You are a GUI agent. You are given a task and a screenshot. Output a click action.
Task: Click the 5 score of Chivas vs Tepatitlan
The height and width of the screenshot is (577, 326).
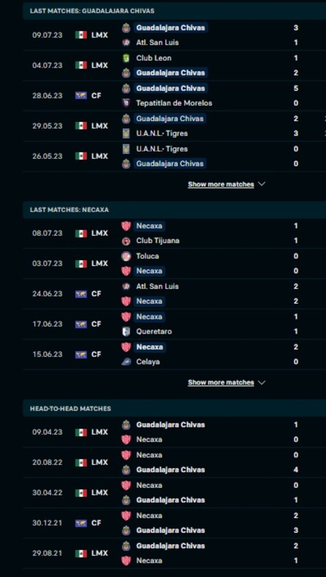click(296, 88)
